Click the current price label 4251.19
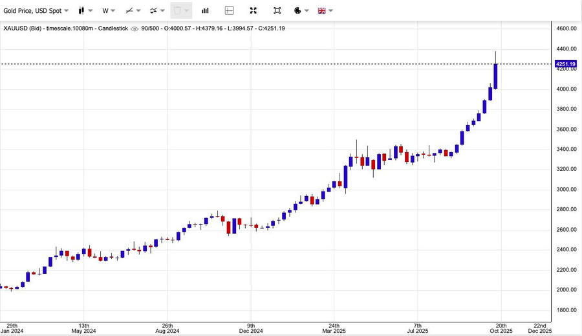The width and height of the screenshot is (582, 336). pyautogui.click(x=565, y=64)
